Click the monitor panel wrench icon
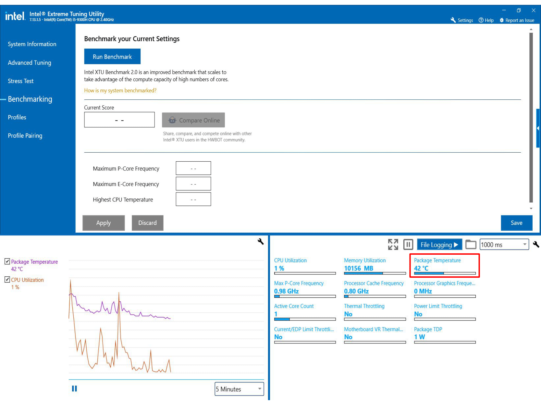The height and width of the screenshot is (405, 541). [x=536, y=245]
